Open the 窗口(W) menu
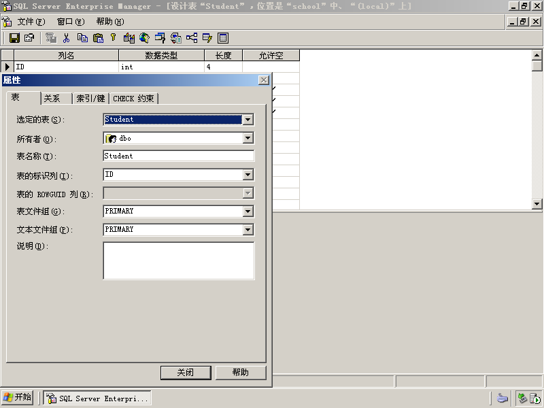Image resolution: width=544 pixels, height=408 pixels. (x=71, y=22)
